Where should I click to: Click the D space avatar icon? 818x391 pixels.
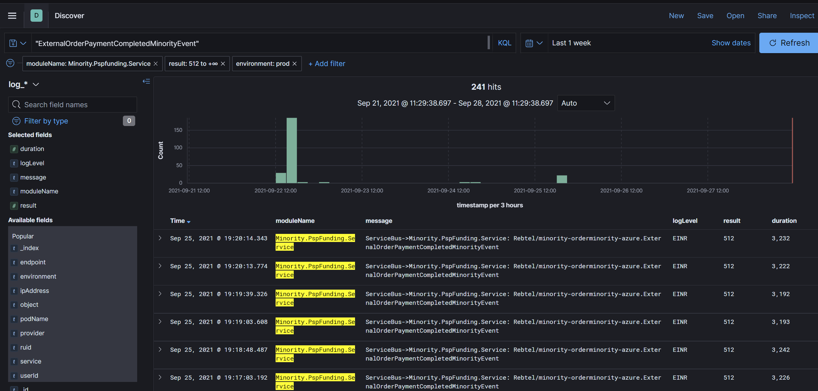(36, 16)
